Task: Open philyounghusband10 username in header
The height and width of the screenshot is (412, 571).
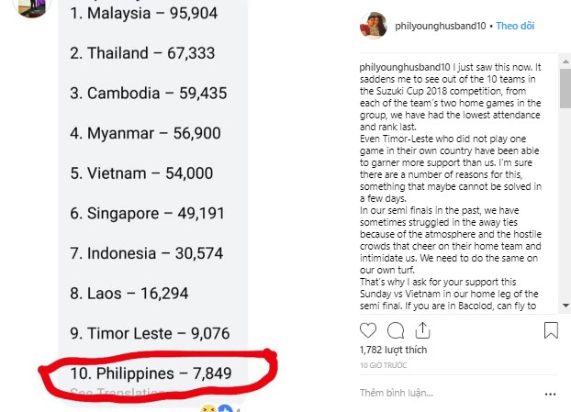Action: [441, 26]
